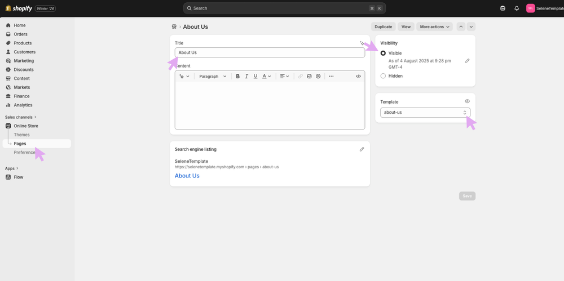The height and width of the screenshot is (281, 564).
Task: Insert an image using the editor toolbar
Action: tap(310, 77)
